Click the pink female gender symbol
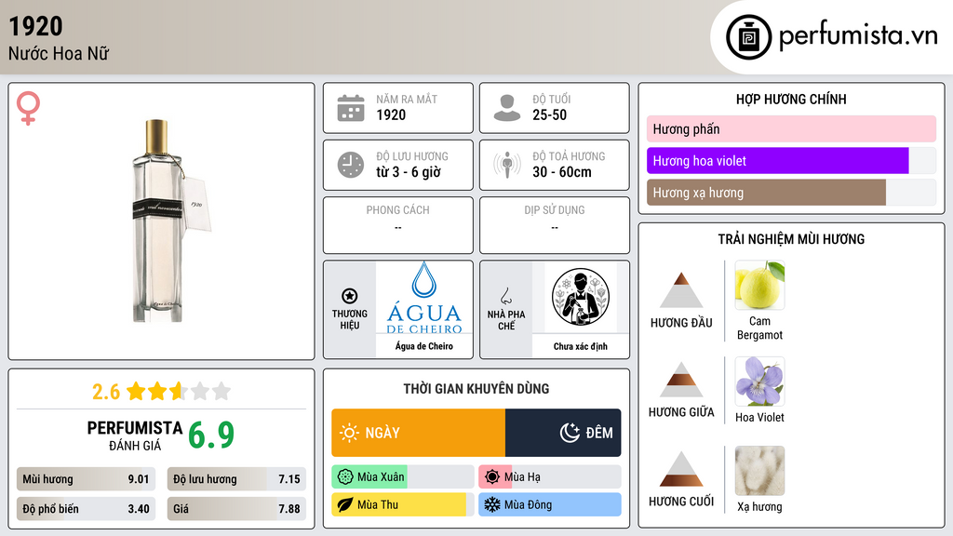Image resolution: width=953 pixels, height=536 pixels. click(28, 108)
